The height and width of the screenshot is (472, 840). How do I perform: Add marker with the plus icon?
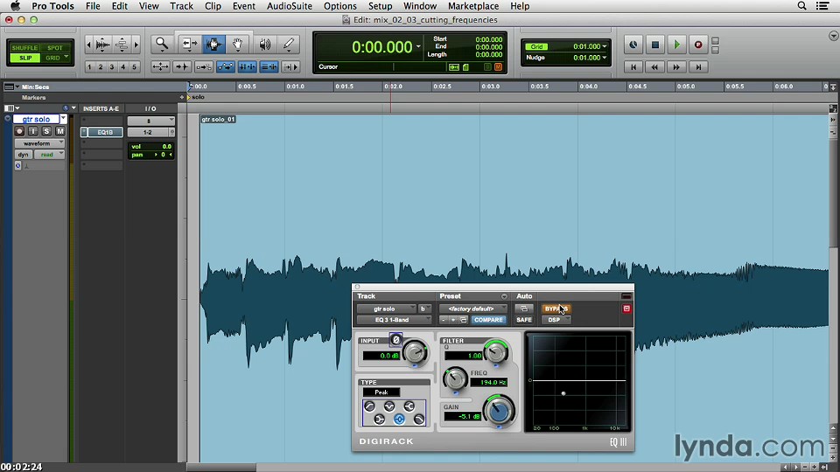[x=182, y=97]
